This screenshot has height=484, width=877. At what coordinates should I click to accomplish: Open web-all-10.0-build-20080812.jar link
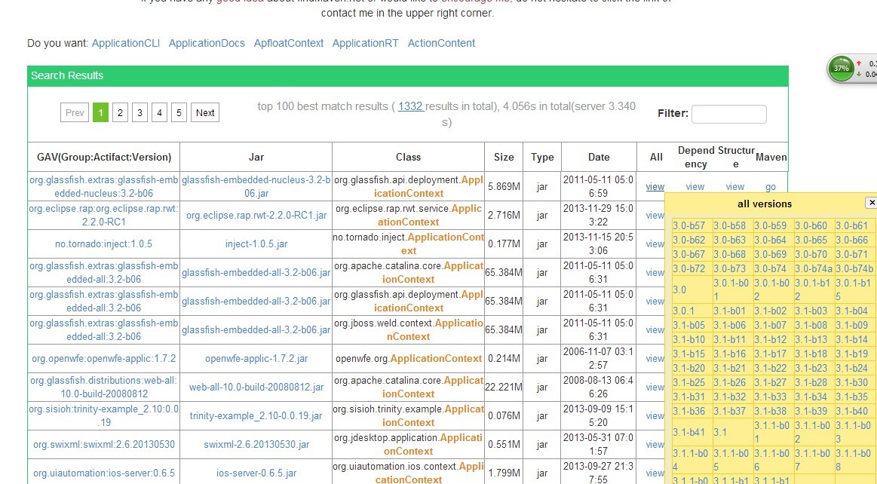[256, 387]
